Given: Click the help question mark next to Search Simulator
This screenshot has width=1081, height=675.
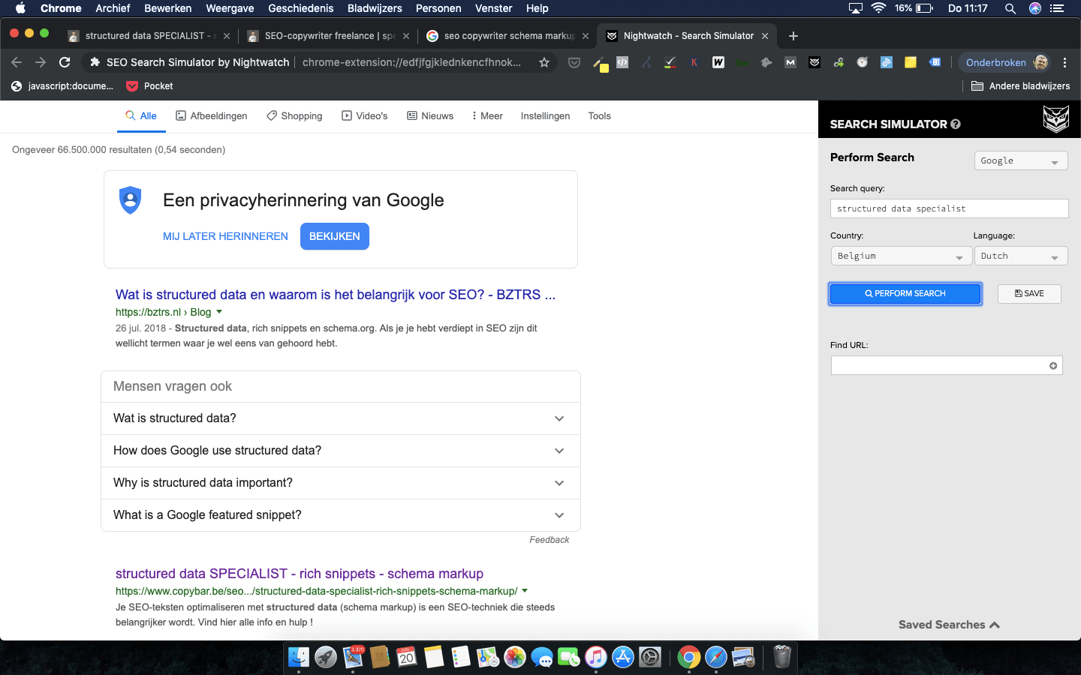Looking at the screenshot, I should (x=956, y=124).
